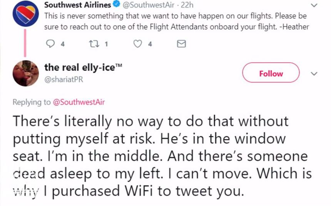Expand the Southwest Airlines tweet options chevron
Viewport: 331px width, 206px height.
click(x=314, y=5)
